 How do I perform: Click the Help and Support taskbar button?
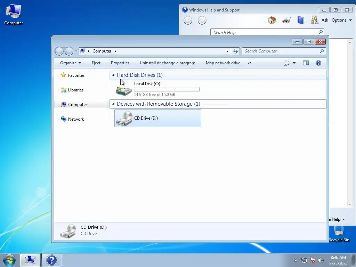52,260
